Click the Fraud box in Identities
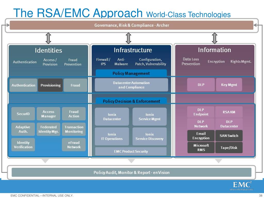264x198 pixels. pos(75,85)
